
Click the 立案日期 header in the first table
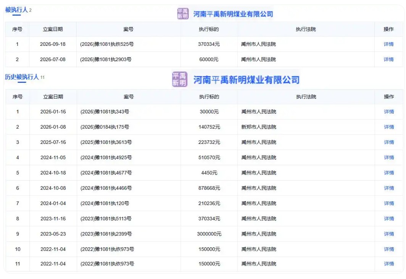53,29
